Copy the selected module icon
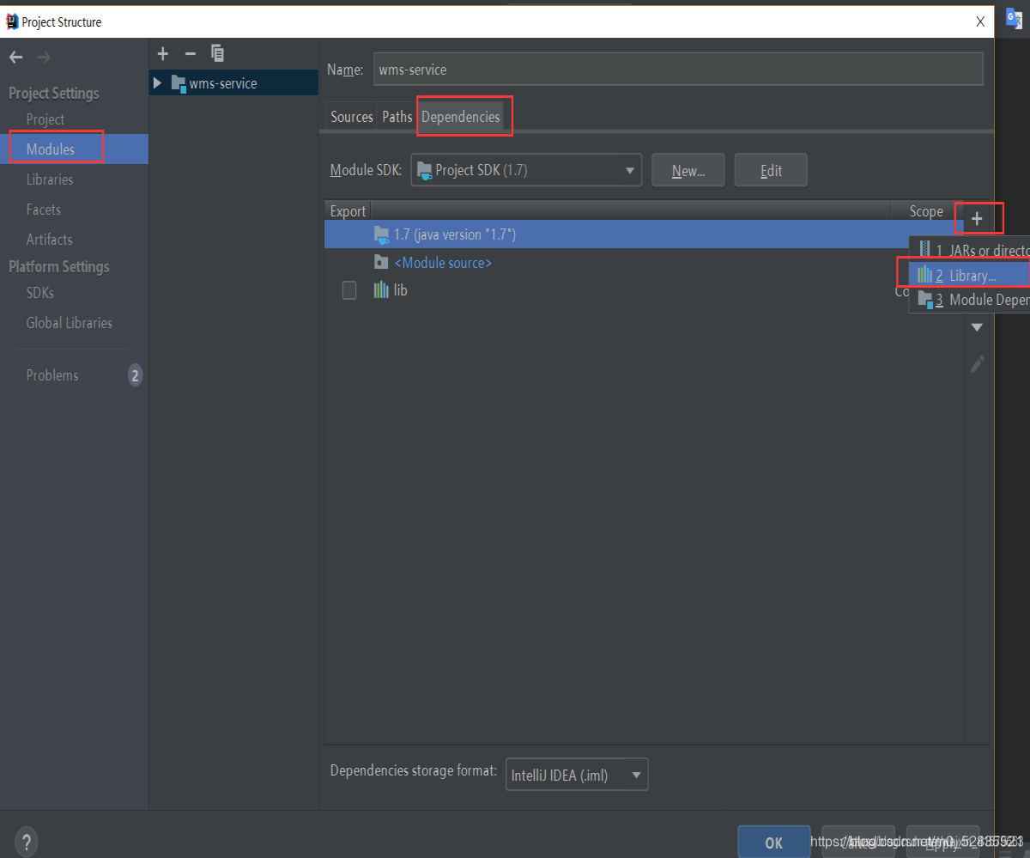 (x=218, y=54)
